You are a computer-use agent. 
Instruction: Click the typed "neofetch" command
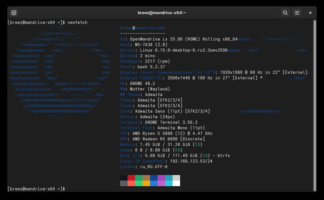77,22
